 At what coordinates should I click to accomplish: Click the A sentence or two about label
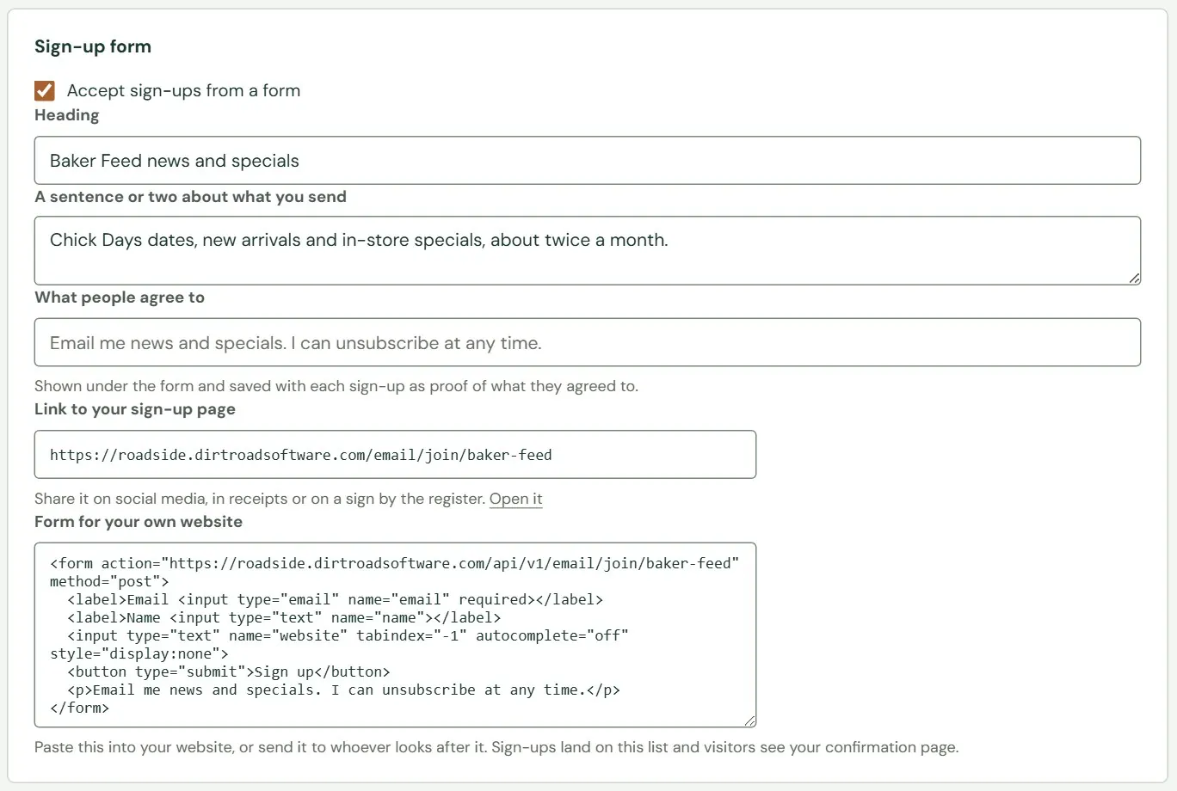coord(190,197)
